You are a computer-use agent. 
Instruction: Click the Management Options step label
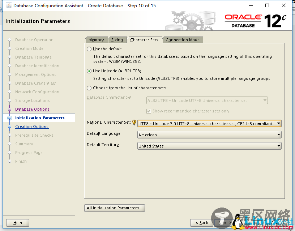click(x=35, y=74)
